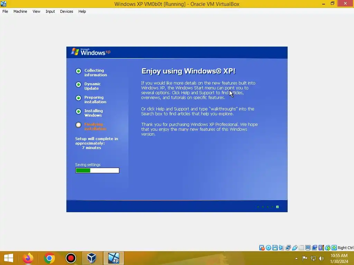
Task: Click the Preparing installation step indicator
Action: click(x=78, y=98)
